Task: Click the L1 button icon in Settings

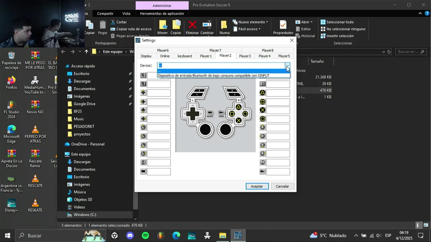Action: click(143, 84)
